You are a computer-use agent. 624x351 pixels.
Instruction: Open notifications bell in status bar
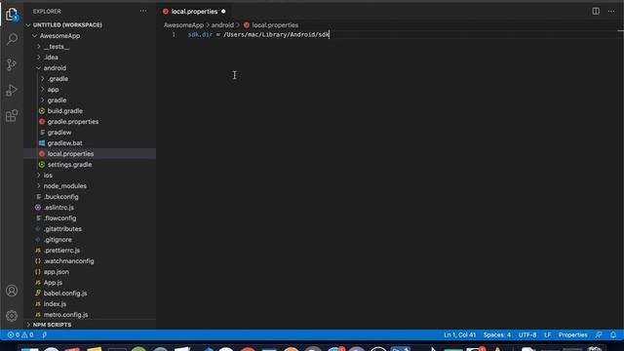[x=613, y=334]
